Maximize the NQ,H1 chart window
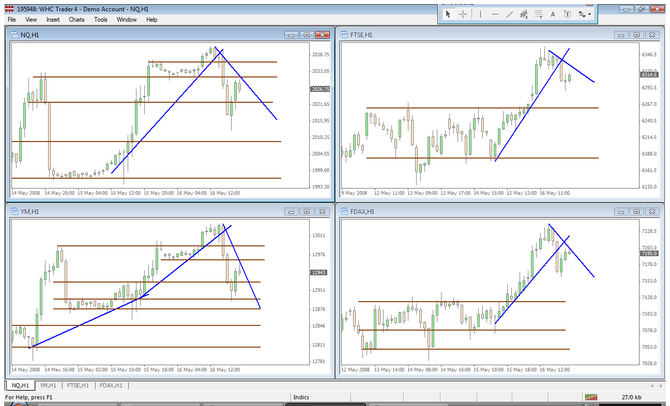 pos(307,35)
